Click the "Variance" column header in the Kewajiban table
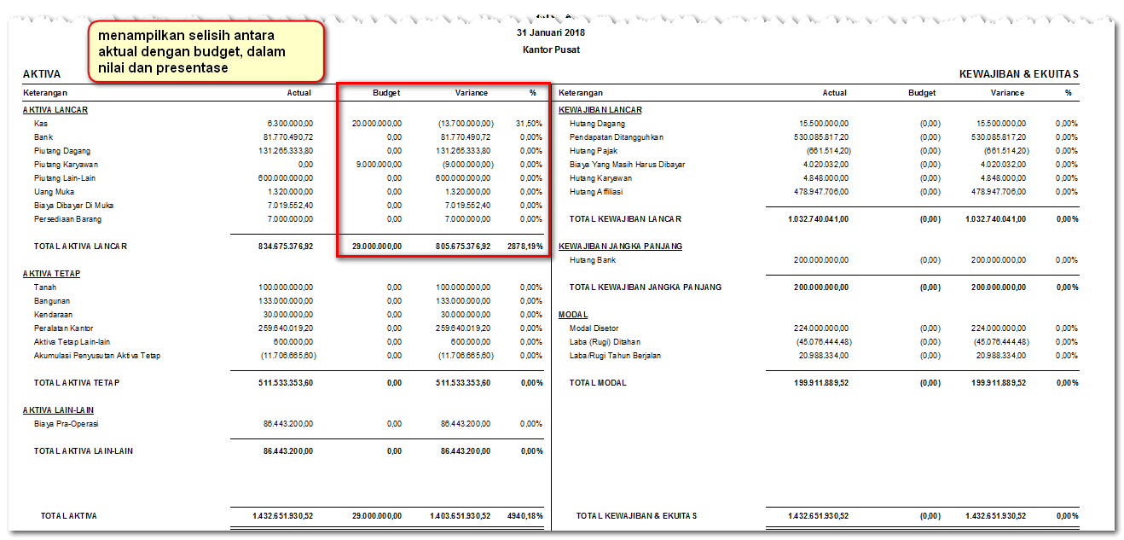Viewport: 1124px width, 540px height. pyautogui.click(x=1008, y=92)
